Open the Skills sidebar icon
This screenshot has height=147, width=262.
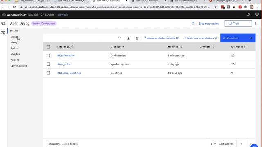(x=3, y=32)
